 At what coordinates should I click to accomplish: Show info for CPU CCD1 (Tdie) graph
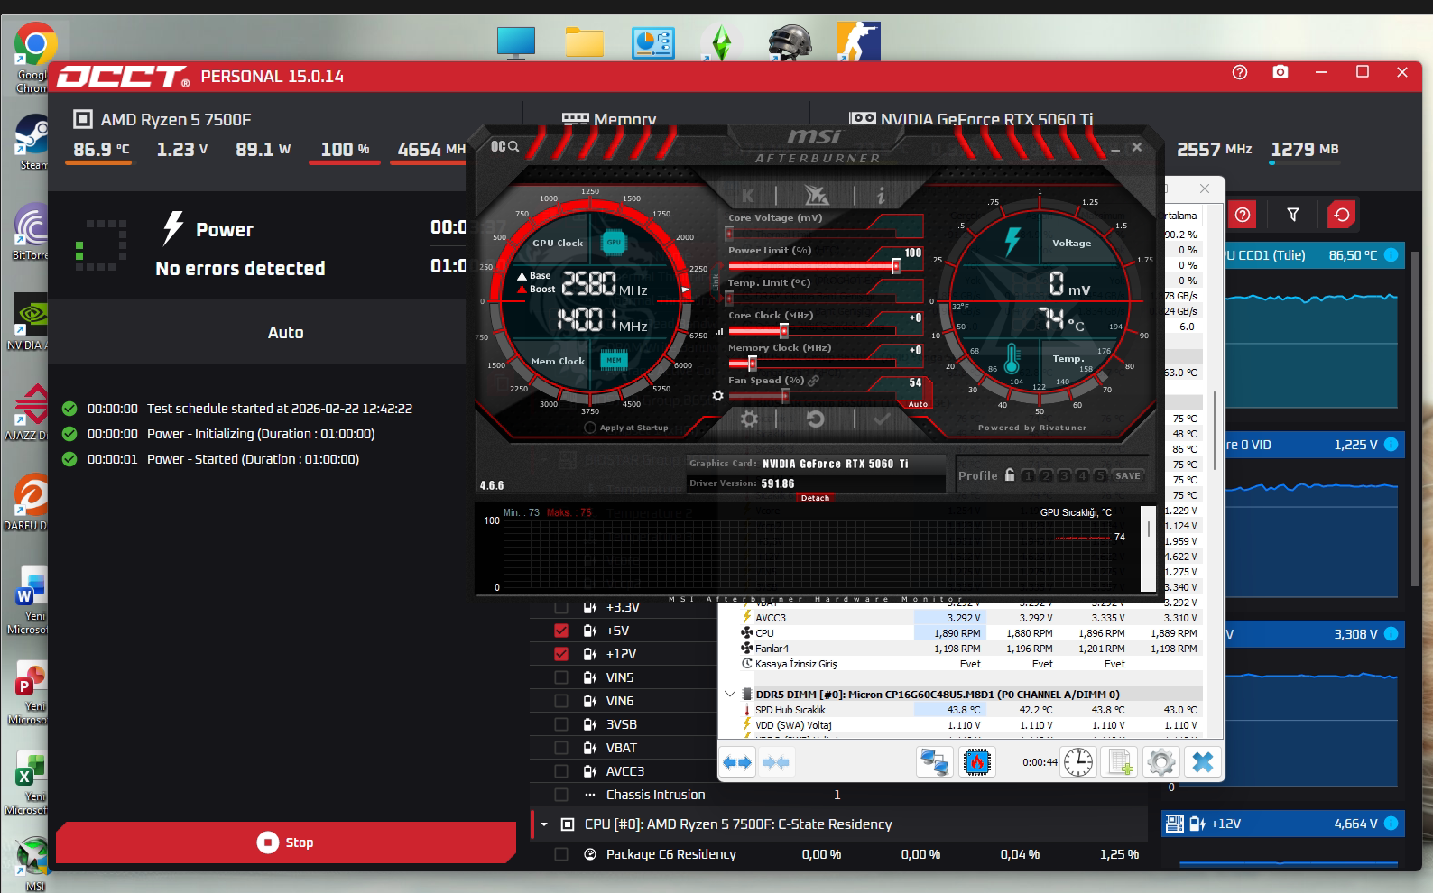click(x=1391, y=255)
